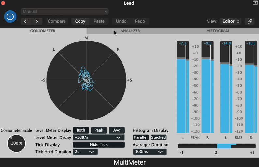Image resolution: width=259 pixels, height=167 pixels.
Task: Undo the last change
Action: click(x=121, y=21)
